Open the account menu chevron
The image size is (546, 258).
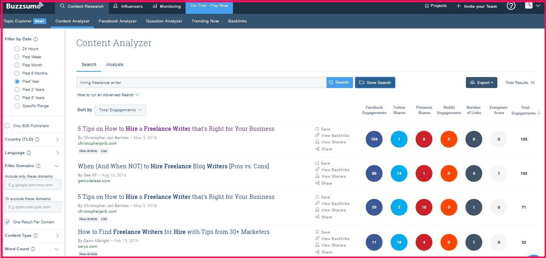tap(538, 6)
